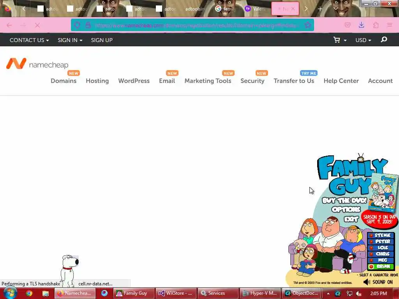Screen dimensions: 399x299
Task: Open Hosting menu
Action: click(97, 81)
